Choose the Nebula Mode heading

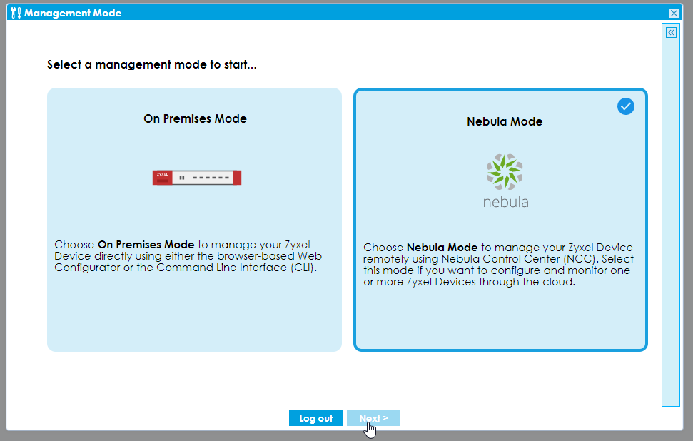(504, 121)
